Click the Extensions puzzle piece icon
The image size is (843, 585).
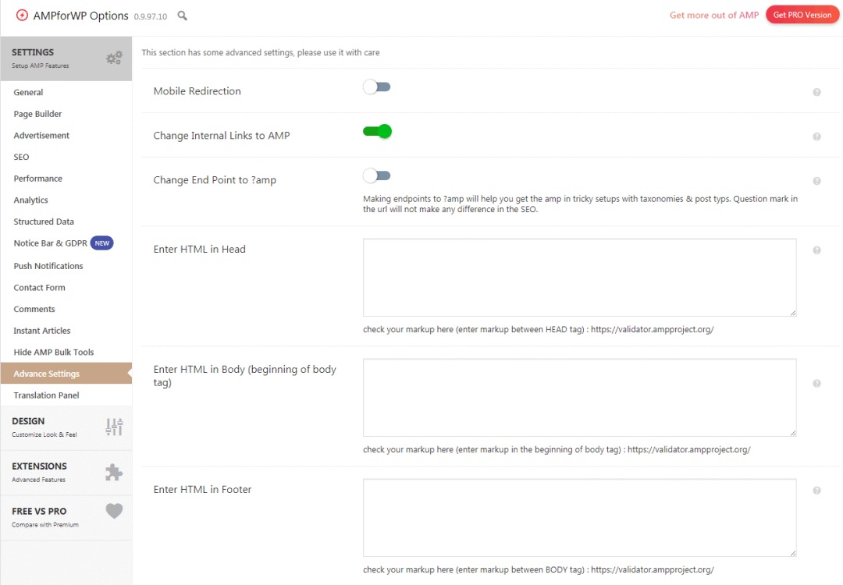[x=114, y=472]
